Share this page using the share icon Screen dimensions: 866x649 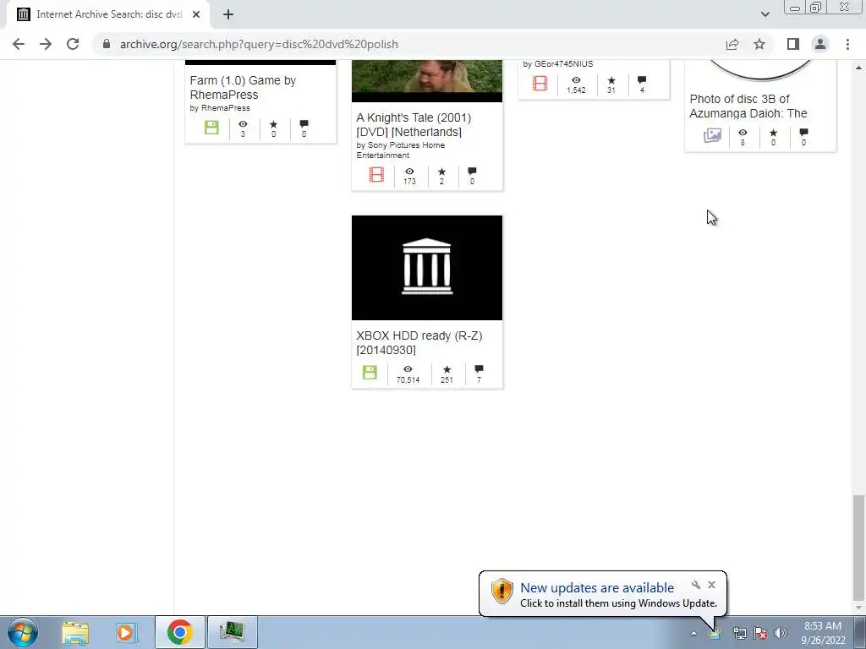732,44
